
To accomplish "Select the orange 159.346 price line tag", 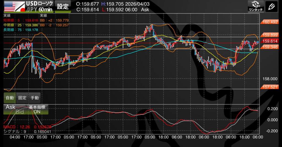I will 270,47.
